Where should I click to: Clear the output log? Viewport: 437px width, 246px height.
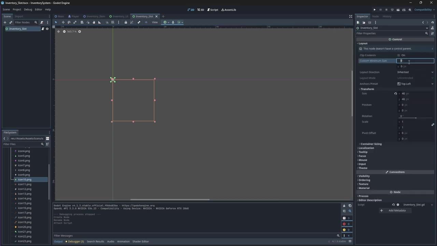pos(344,206)
